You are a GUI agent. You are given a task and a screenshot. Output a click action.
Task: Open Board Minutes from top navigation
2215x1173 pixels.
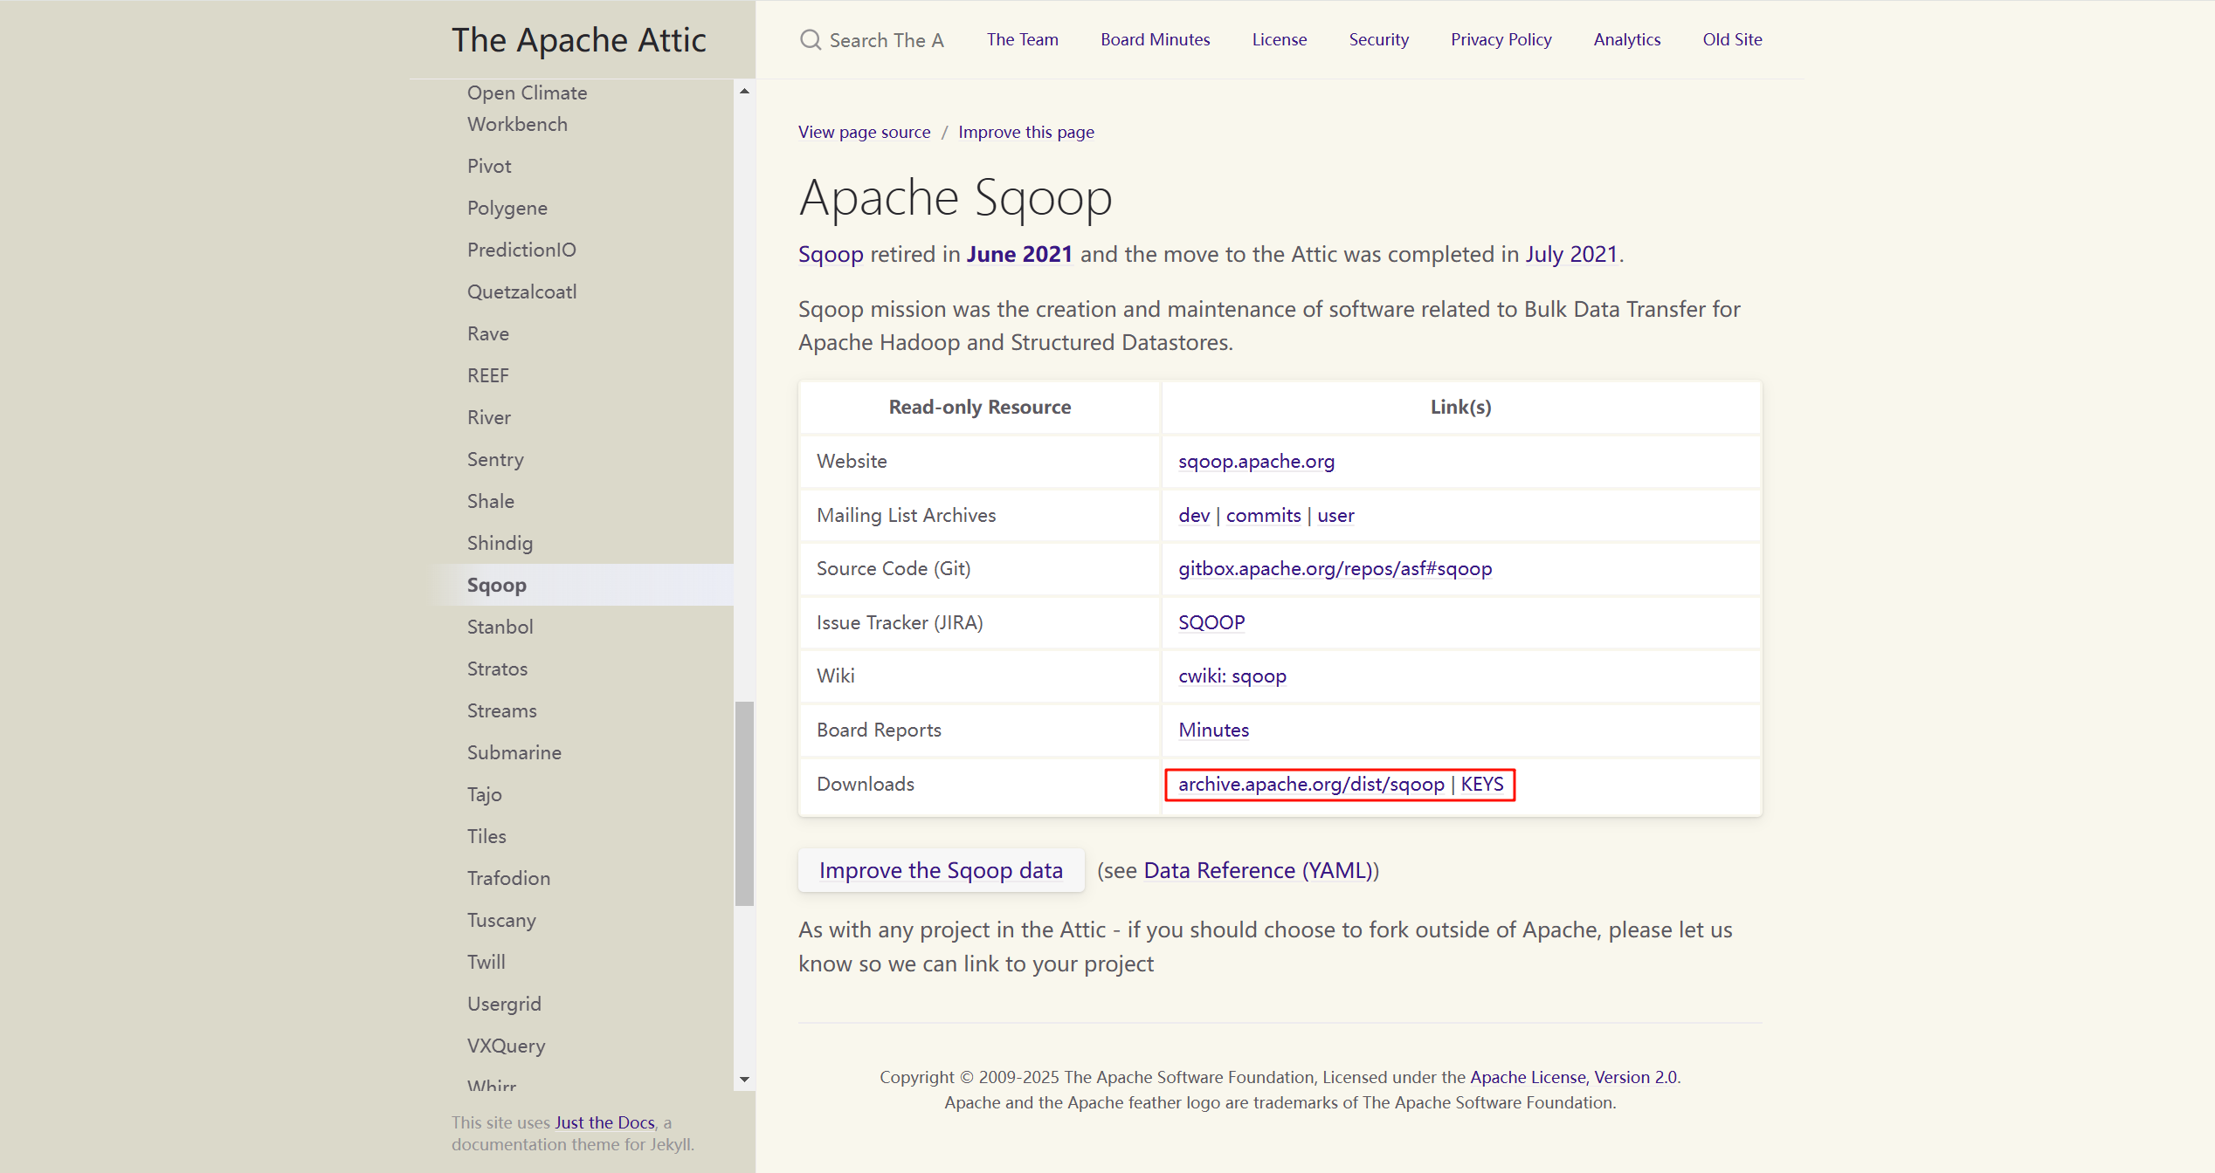tap(1155, 40)
